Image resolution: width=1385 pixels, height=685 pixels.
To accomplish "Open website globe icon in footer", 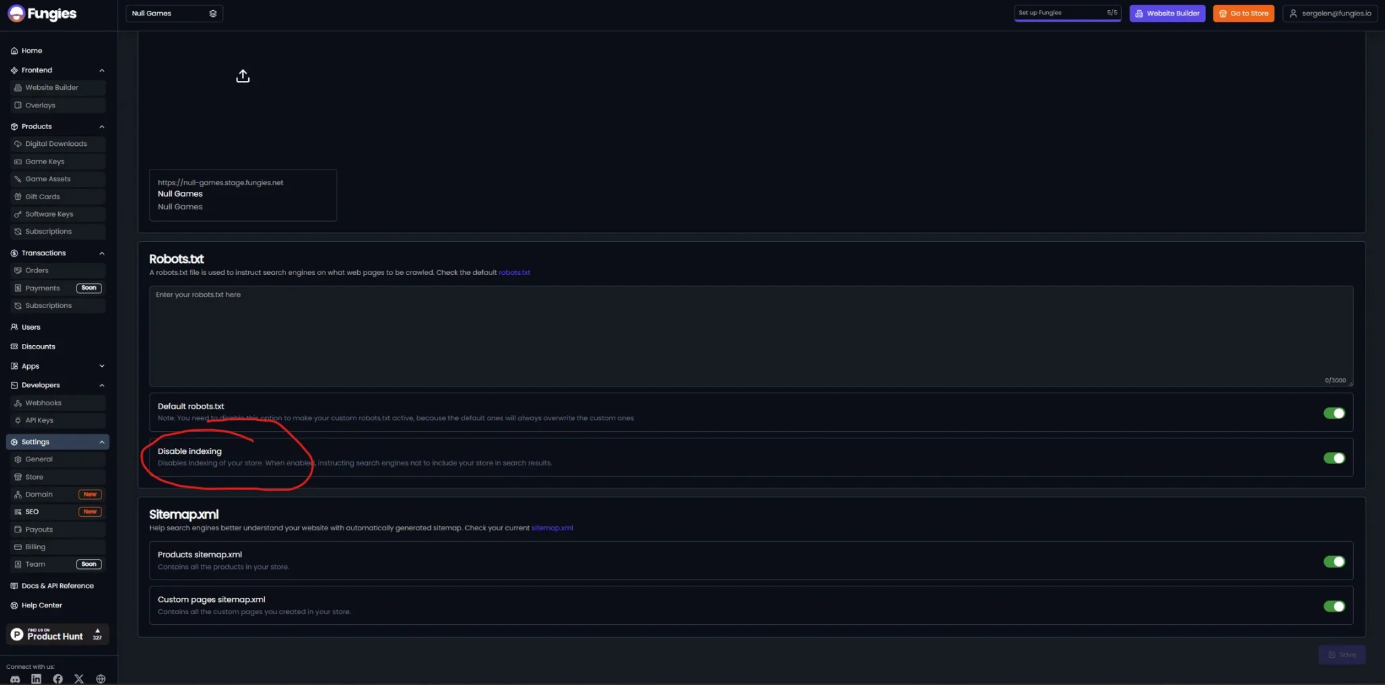I will 101,679.
